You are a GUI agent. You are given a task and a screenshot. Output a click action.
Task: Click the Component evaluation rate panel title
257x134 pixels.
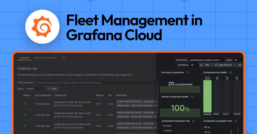(176, 121)
